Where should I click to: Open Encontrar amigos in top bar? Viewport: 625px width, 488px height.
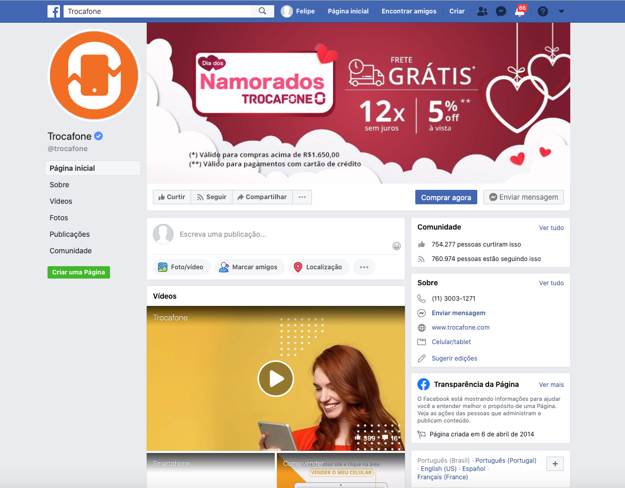(409, 11)
